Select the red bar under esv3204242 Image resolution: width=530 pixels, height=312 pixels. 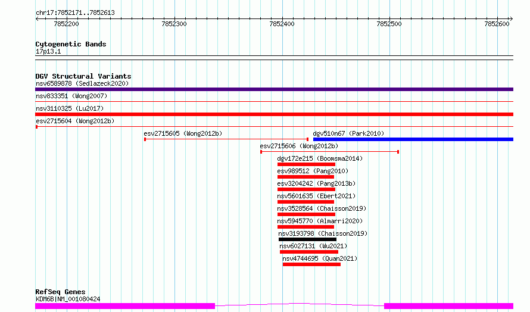click(x=306, y=189)
